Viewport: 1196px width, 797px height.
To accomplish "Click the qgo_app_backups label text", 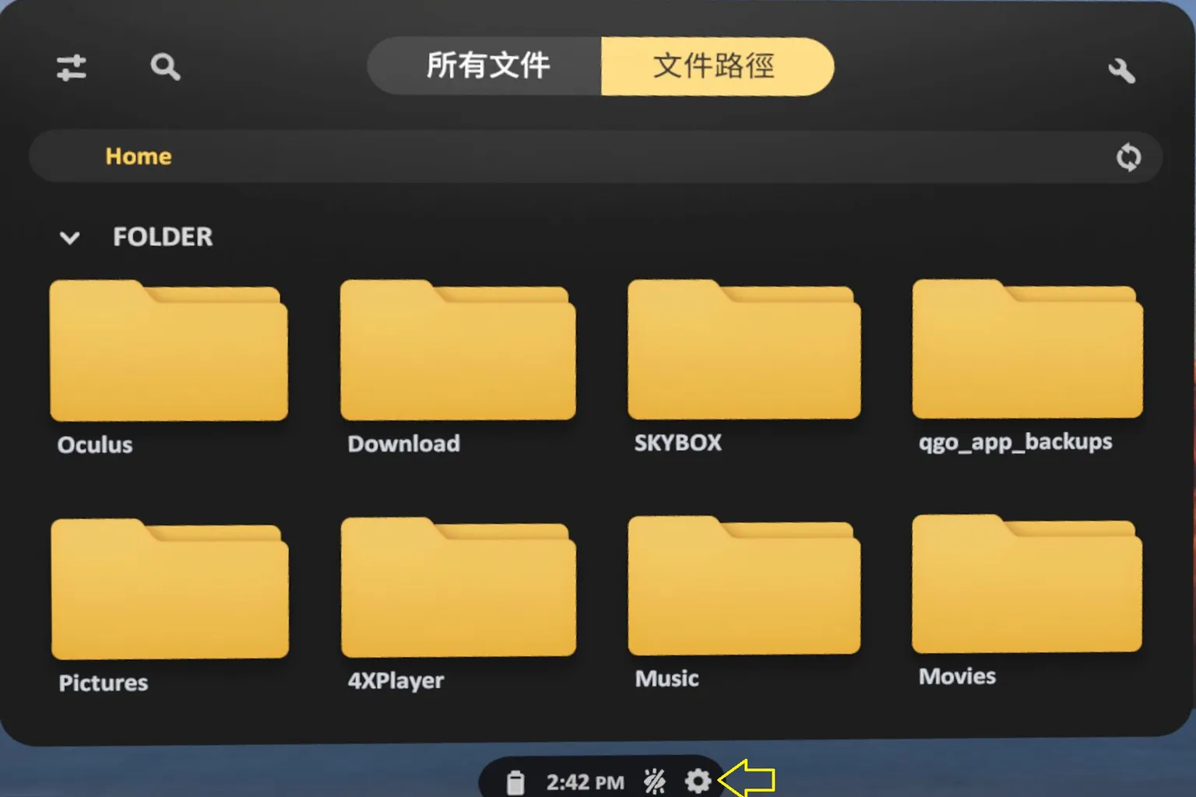I will pos(1015,442).
